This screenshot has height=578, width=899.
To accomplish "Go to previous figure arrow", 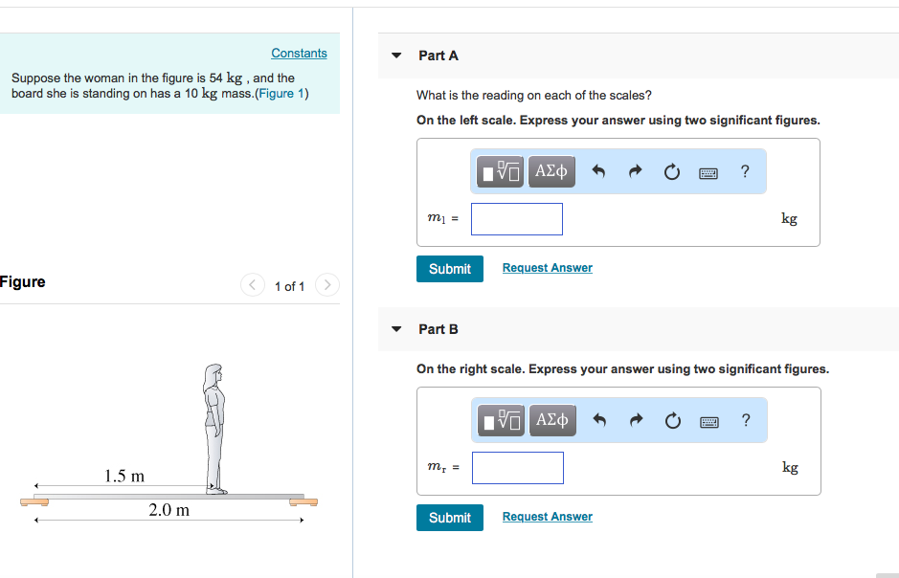I will [252, 285].
